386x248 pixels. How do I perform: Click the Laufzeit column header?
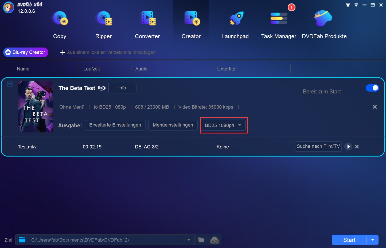click(92, 69)
